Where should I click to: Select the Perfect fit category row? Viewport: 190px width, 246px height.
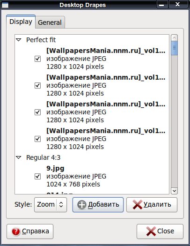coord(92,40)
